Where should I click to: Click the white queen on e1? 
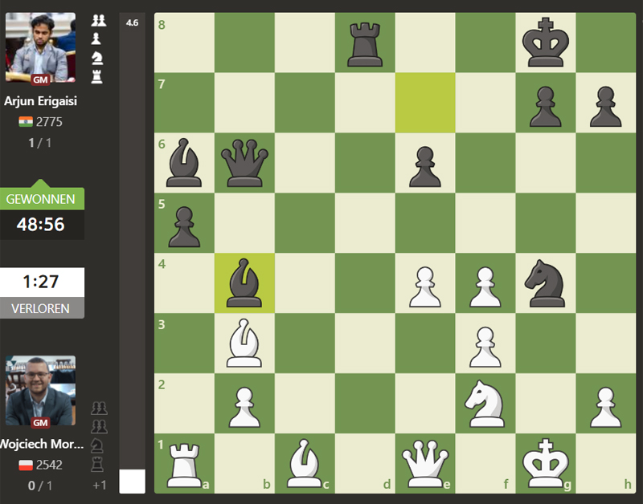click(x=425, y=463)
